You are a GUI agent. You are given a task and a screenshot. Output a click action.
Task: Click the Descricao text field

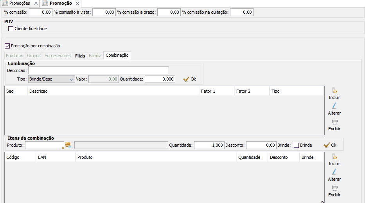coord(98,70)
